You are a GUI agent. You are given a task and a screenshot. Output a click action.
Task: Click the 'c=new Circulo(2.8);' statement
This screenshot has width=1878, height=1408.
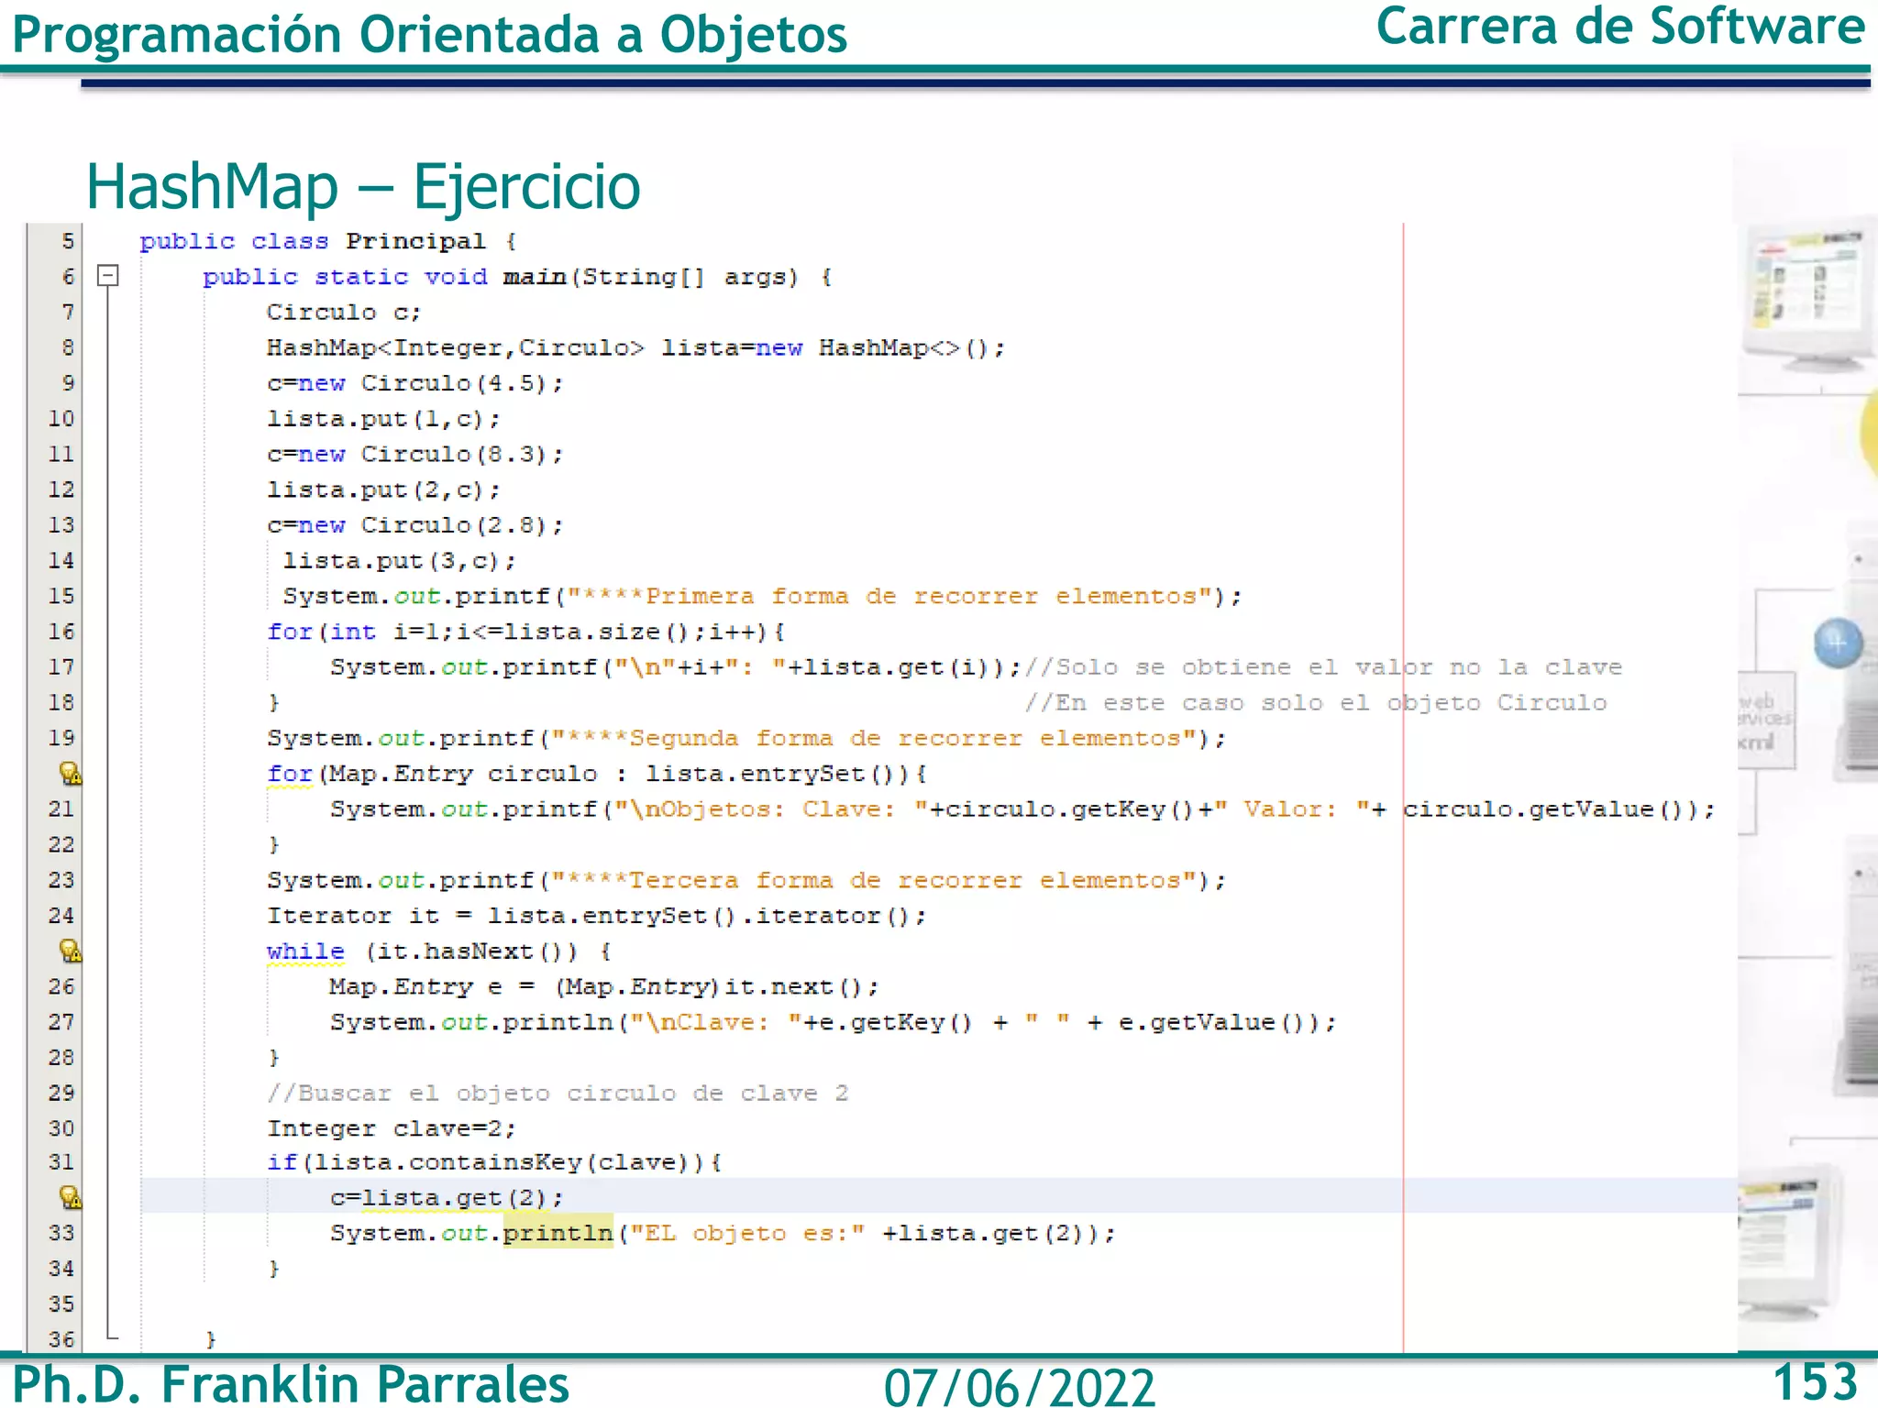tap(415, 525)
